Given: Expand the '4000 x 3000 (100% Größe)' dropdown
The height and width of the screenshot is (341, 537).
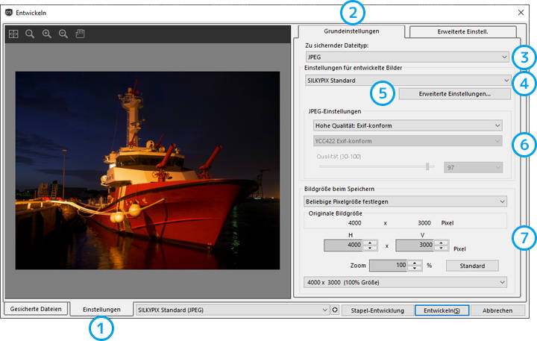Looking at the screenshot, I should click(x=405, y=282).
